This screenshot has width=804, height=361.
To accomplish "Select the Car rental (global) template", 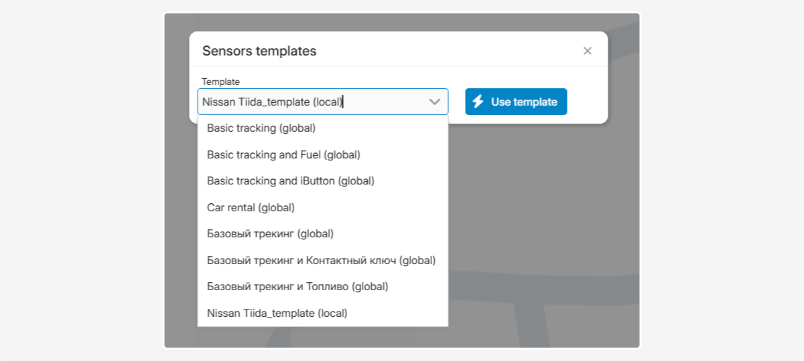I will pyautogui.click(x=251, y=207).
